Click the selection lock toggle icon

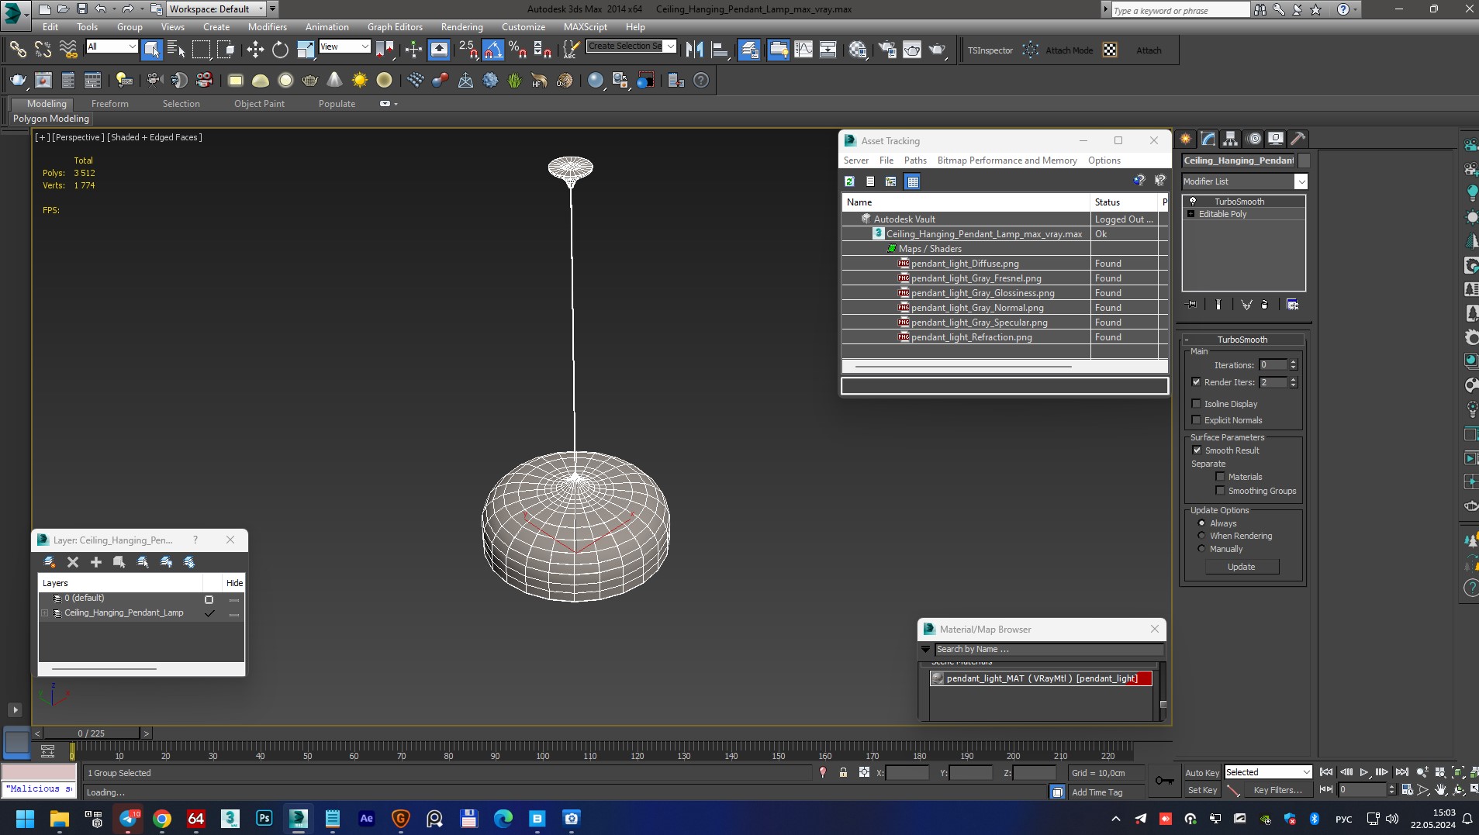[843, 772]
